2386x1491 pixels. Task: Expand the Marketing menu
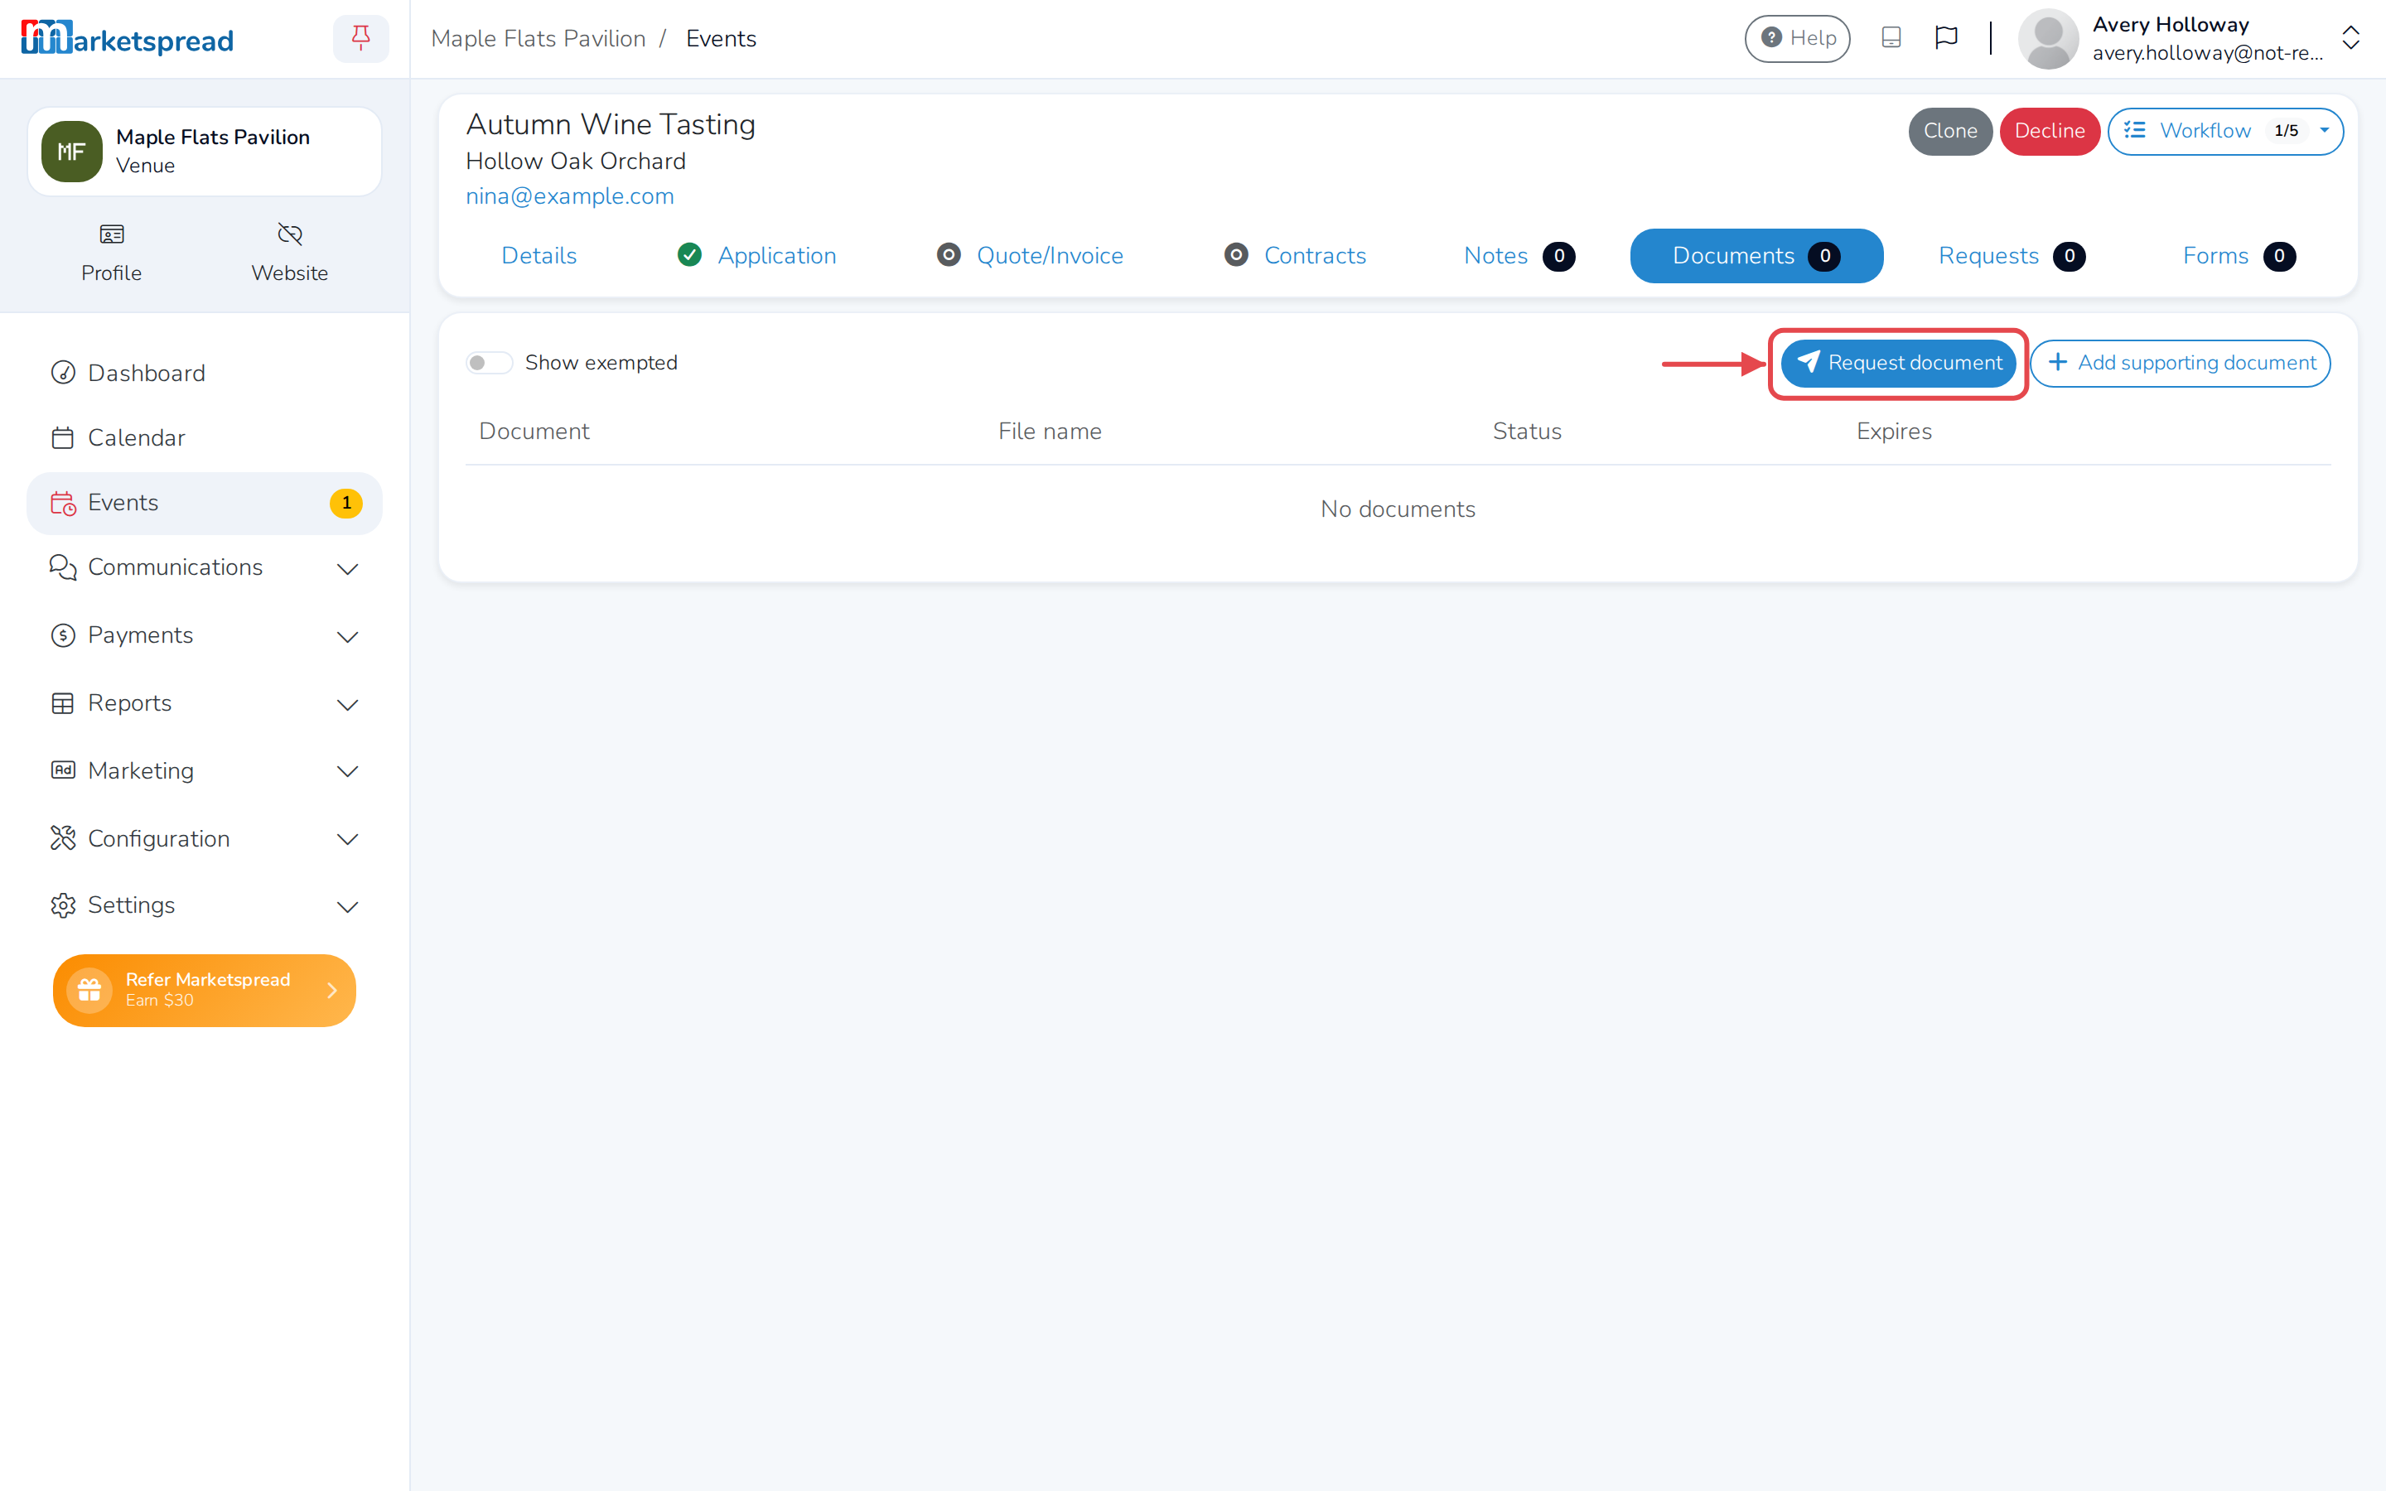(x=204, y=770)
